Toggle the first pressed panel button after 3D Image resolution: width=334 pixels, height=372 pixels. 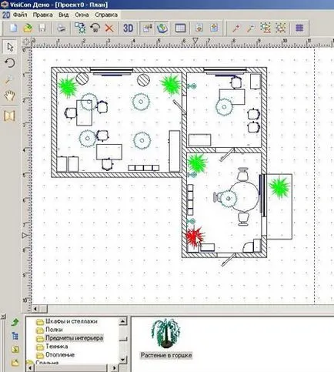(x=147, y=28)
